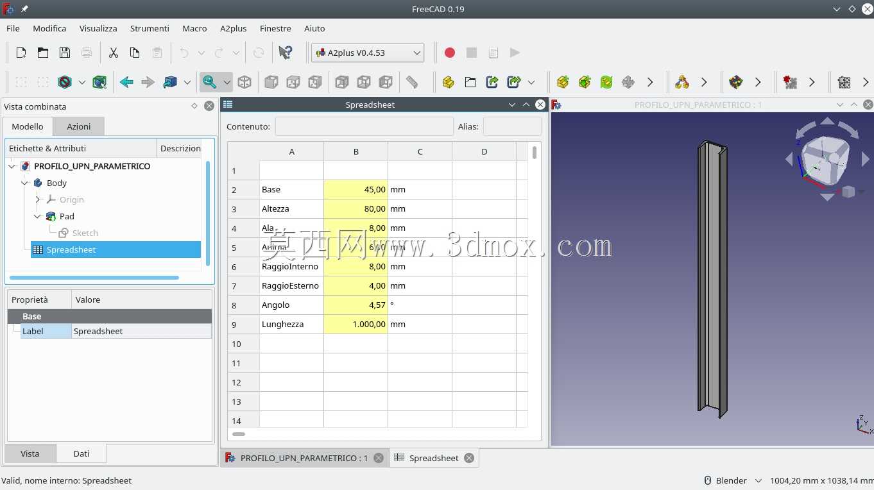Click the grey puzzle pieces toolbar icon
The image size is (874, 490).
click(844, 82)
